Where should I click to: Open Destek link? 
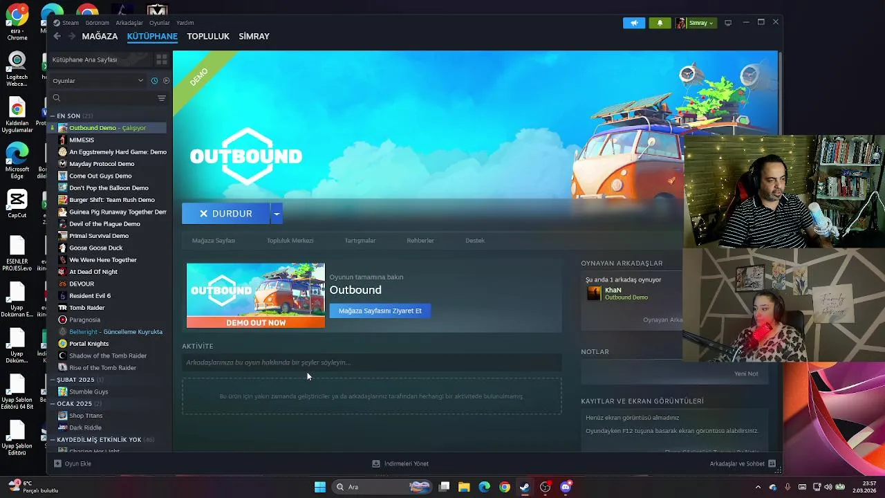pos(475,241)
